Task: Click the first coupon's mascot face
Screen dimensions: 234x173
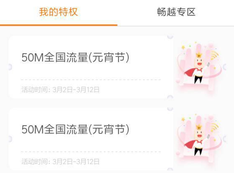Action: [x=199, y=62]
